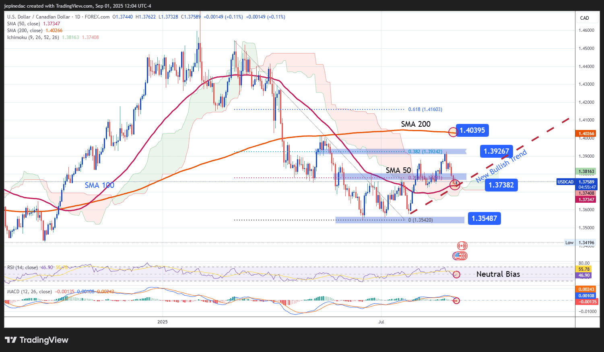Click the US flag economic event icon
The width and height of the screenshot is (604, 352).
pyautogui.click(x=458, y=256)
